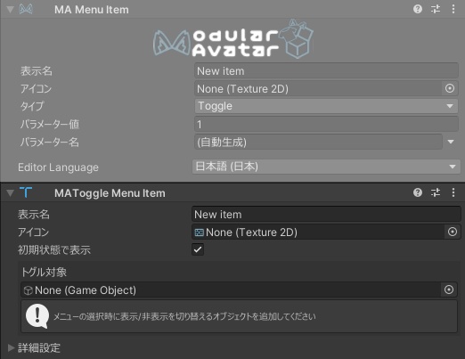The width and height of the screenshot is (465, 359).
Task: Click the MA Menu Item header title
Action: click(x=92, y=10)
